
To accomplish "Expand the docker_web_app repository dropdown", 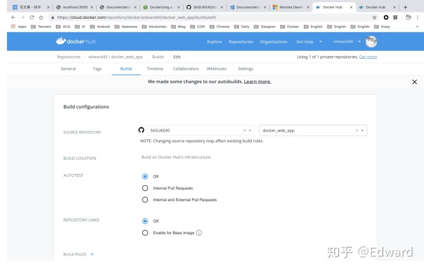I will pyautogui.click(x=362, y=130).
